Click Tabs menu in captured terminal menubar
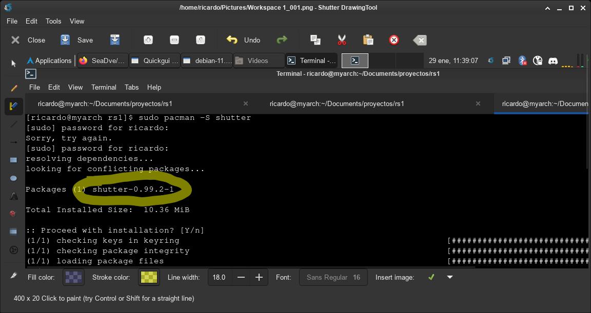The width and height of the screenshot is (591, 313). click(x=131, y=87)
